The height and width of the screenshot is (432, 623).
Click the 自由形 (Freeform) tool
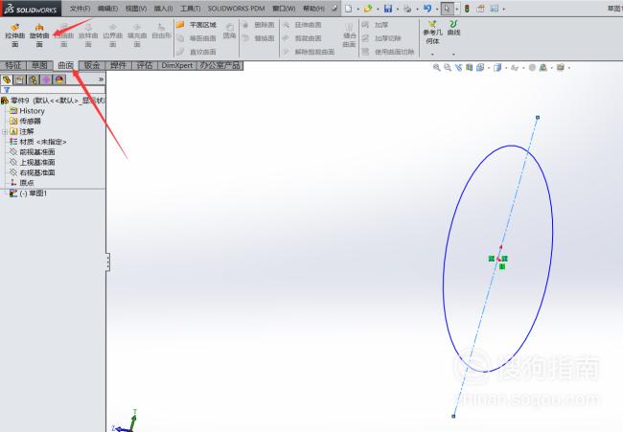pyautogui.click(x=161, y=32)
